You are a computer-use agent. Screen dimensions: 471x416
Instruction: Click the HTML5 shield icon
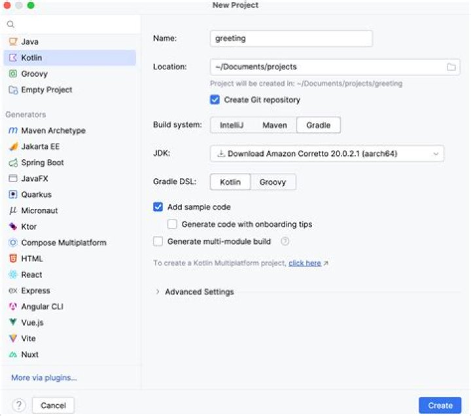coord(13,258)
